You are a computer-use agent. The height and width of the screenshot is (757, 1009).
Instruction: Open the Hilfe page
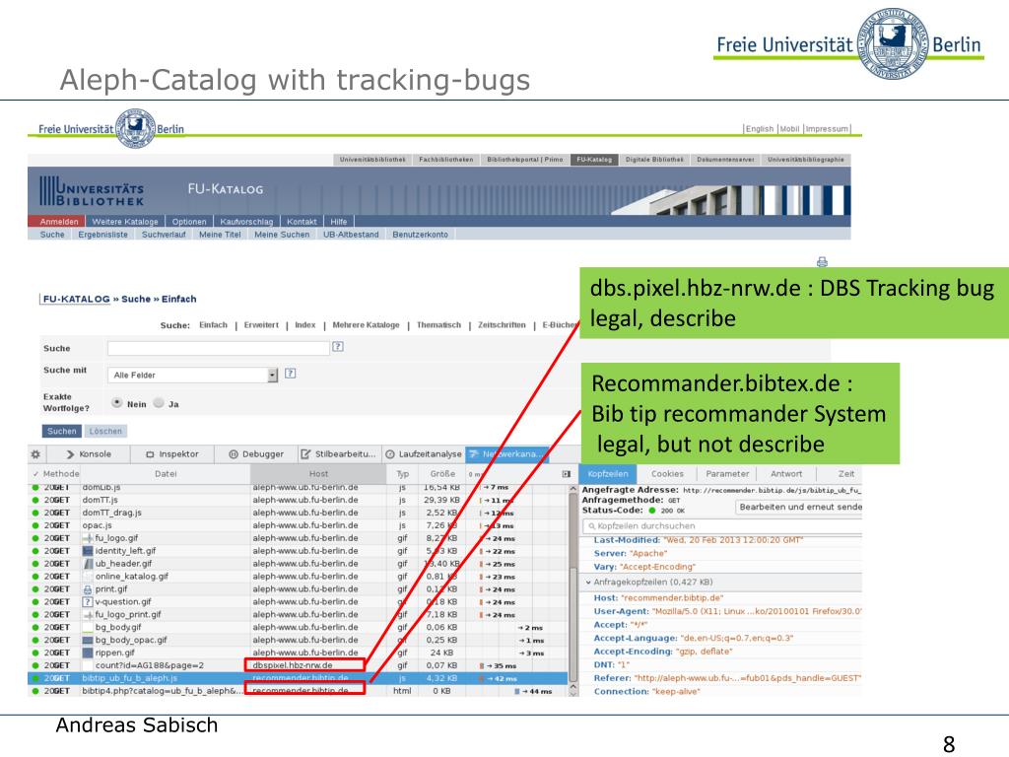click(339, 222)
